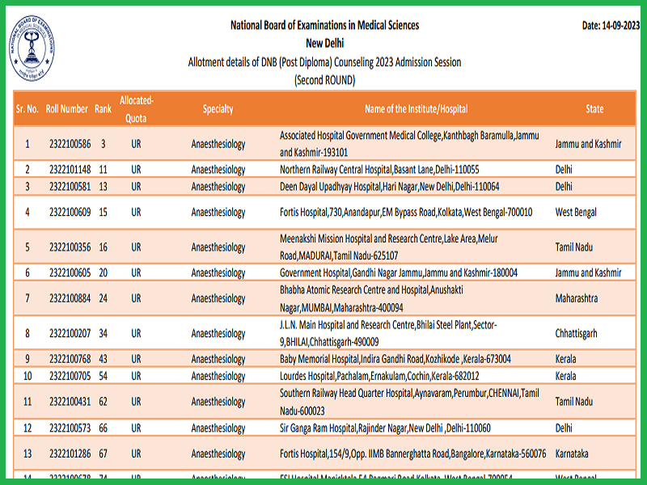
Task: Click the 'Associated Hospital Government Medical College' entry
Action: (x=409, y=144)
